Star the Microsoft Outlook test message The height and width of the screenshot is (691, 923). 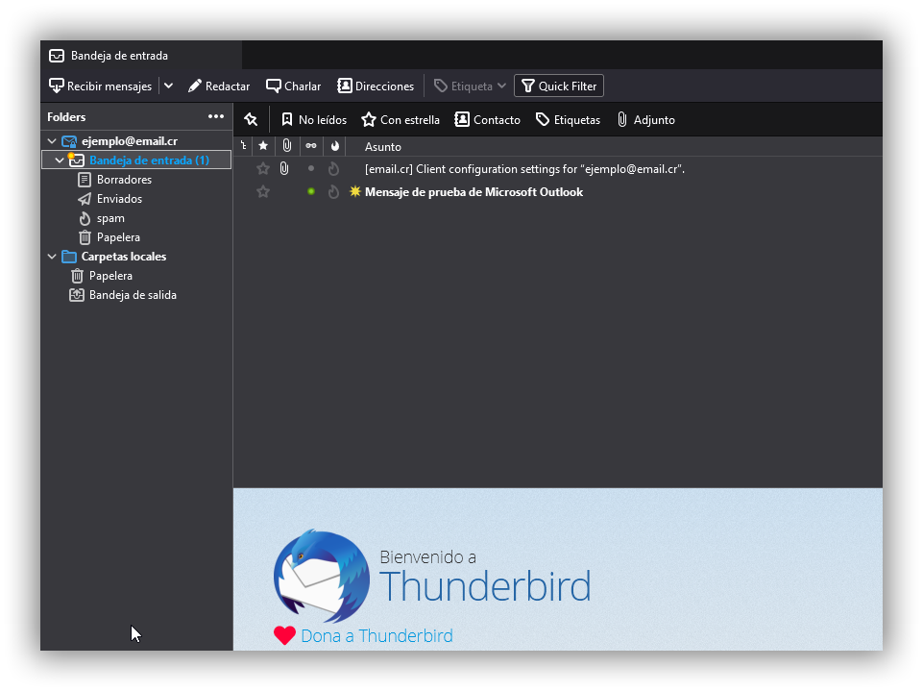click(262, 191)
